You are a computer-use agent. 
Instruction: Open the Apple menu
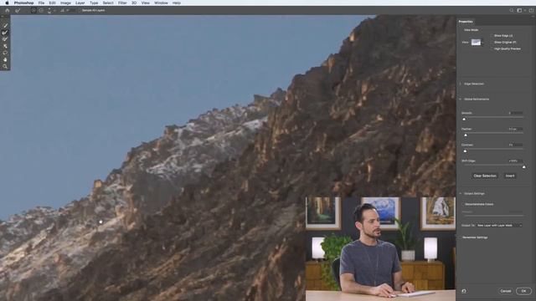pos(7,3)
